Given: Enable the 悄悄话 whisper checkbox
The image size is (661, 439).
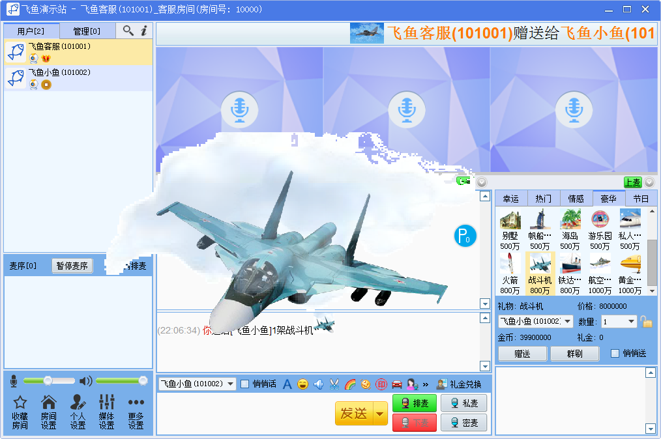Looking at the screenshot, I should pos(245,384).
